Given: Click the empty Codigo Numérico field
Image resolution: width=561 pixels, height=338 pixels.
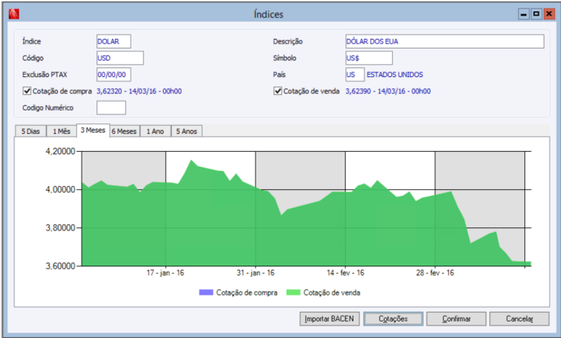Looking at the screenshot, I should pos(111,108).
